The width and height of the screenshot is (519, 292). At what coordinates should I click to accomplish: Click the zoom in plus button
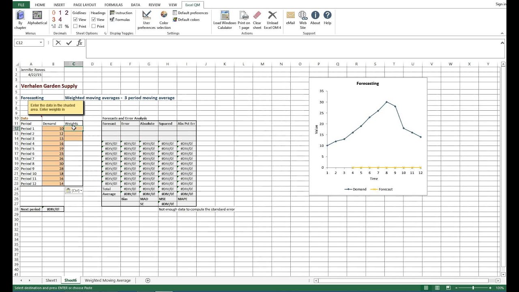tap(490, 288)
